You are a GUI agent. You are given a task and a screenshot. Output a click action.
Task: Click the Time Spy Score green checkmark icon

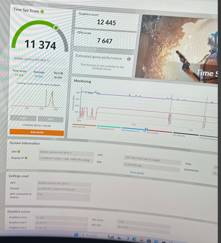tap(42, 11)
